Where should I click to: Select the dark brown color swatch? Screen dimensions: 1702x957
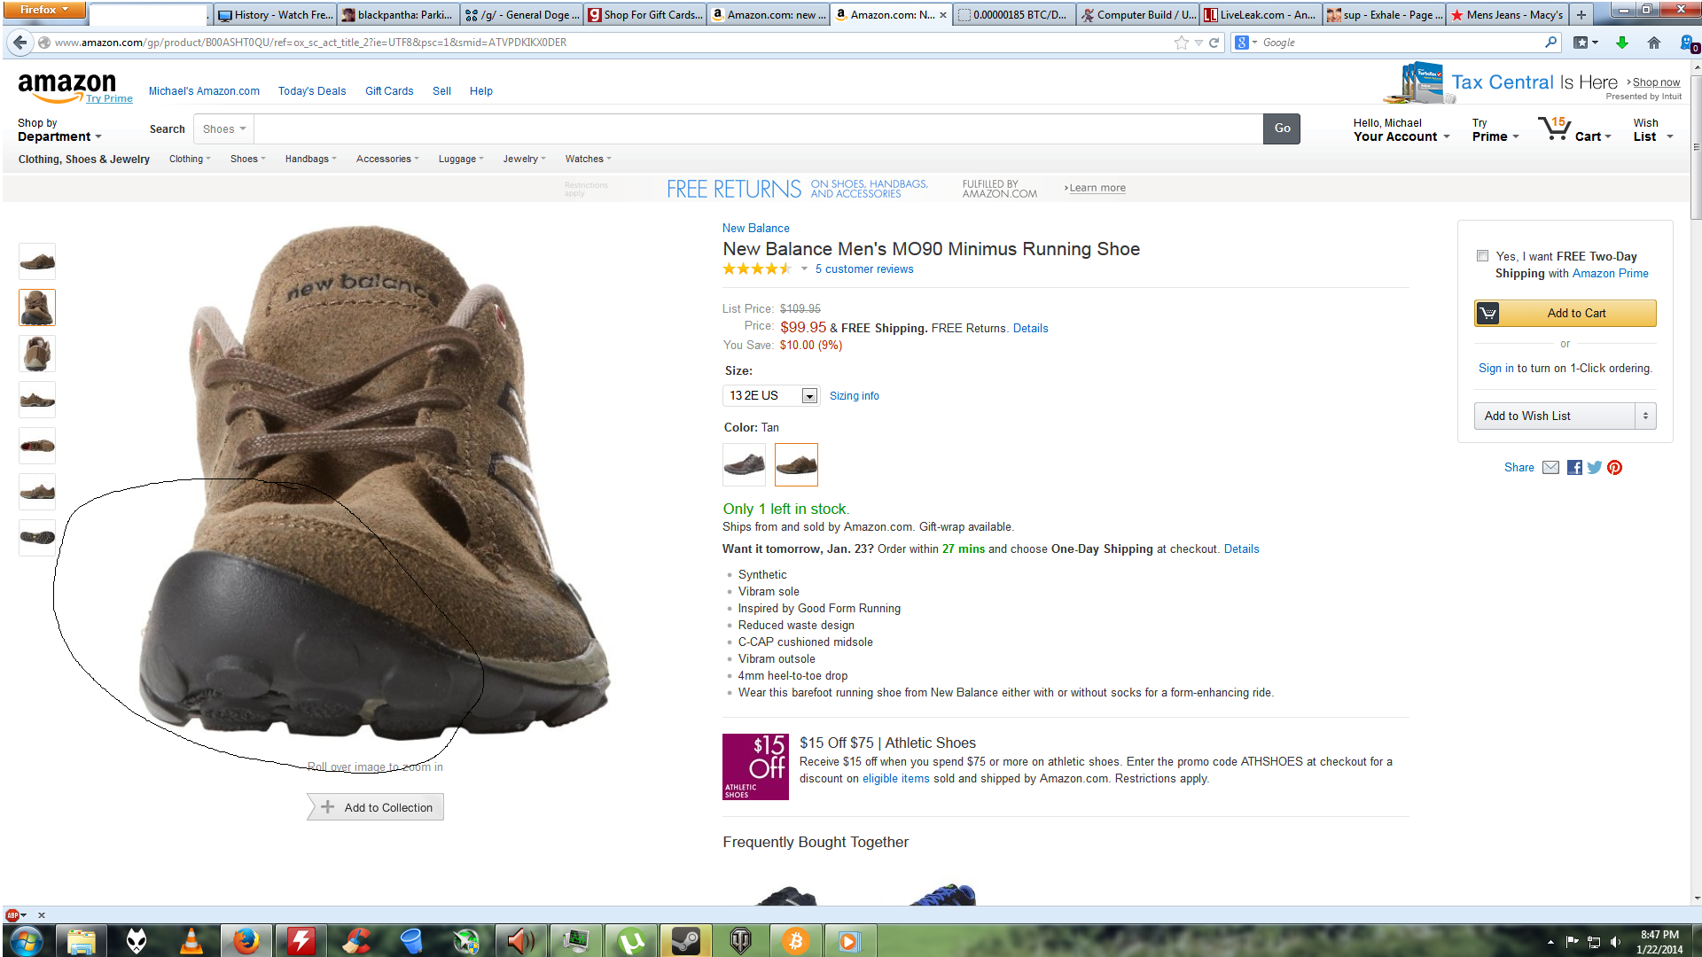click(744, 464)
